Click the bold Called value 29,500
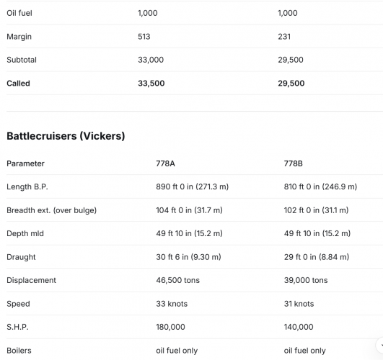Screen dimensions: 383x360 291,84
